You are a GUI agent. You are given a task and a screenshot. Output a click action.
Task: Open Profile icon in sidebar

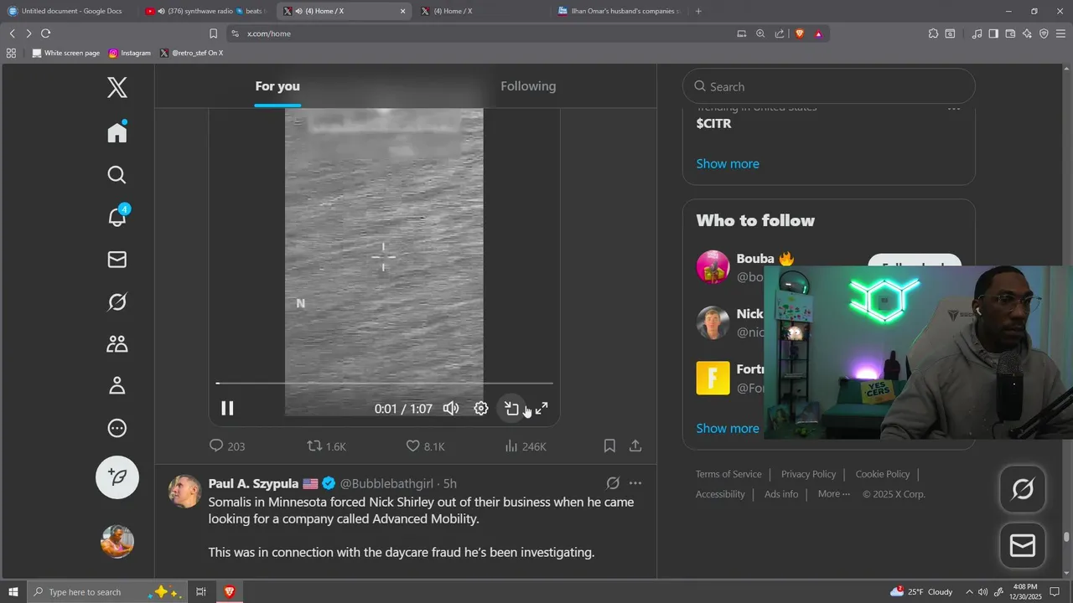117,385
